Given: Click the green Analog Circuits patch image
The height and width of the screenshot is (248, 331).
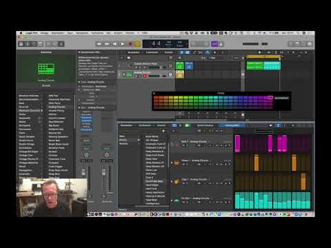Looking at the screenshot, I should [x=46, y=69].
